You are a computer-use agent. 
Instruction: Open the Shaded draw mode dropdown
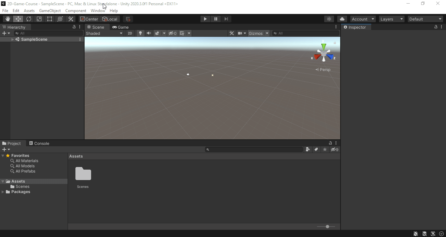click(x=104, y=33)
